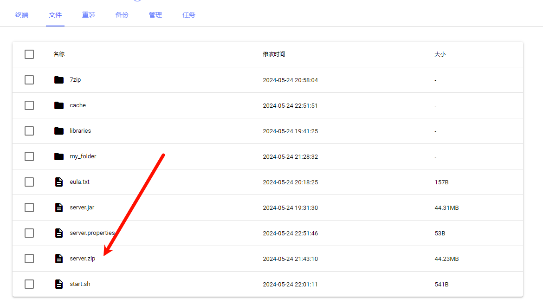Click the server.jar file icon
This screenshot has height=305, width=543.
point(59,208)
